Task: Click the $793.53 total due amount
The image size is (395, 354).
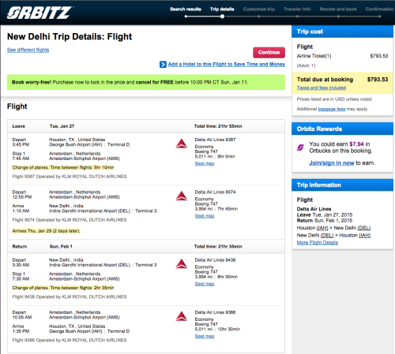Action: (x=378, y=80)
